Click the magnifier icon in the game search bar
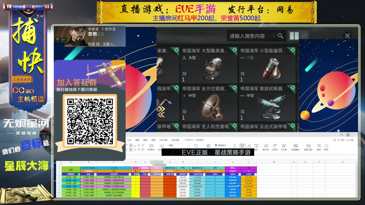Image resolution: width=365 pixels, height=205 pixels. coord(281,36)
